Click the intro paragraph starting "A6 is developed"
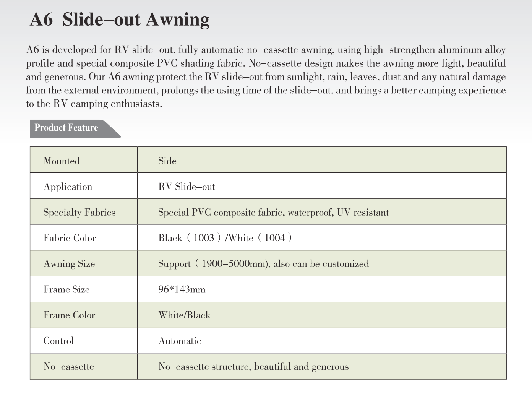The width and height of the screenshot is (532, 403). (266, 76)
